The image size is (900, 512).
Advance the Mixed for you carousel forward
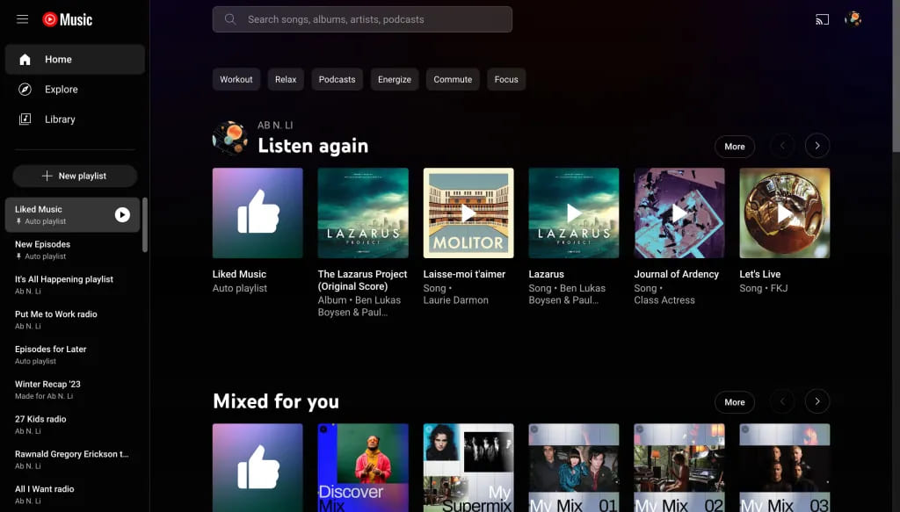[817, 401]
